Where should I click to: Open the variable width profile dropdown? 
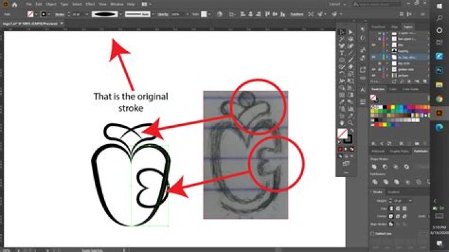coord(120,14)
